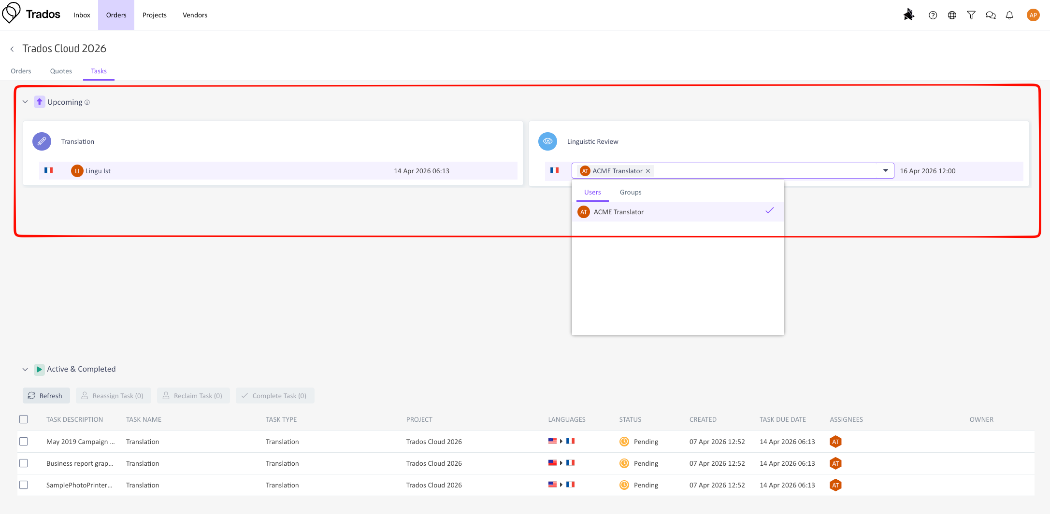The height and width of the screenshot is (514, 1050).
Task: Sort by the TASK DUE DATE column header
Action: (x=783, y=419)
